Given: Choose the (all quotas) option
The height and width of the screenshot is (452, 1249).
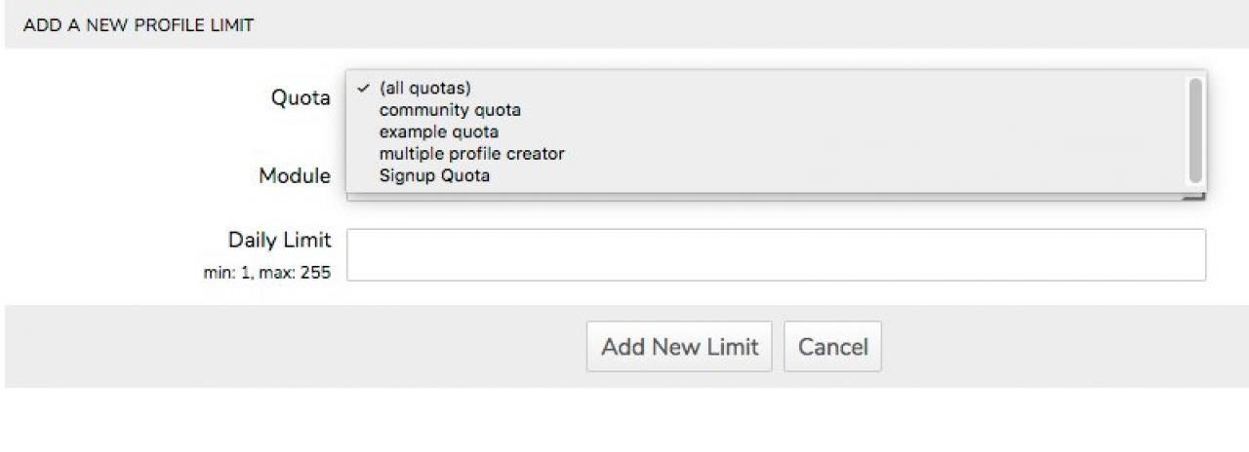Looking at the screenshot, I should click(x=424, y=89).
